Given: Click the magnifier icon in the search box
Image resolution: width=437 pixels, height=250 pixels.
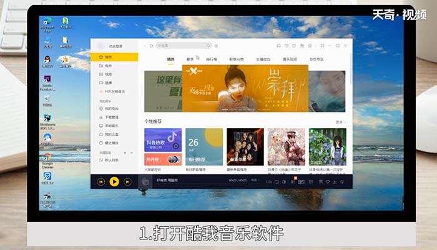Looking at the screenshot, I should pos(208,46).
